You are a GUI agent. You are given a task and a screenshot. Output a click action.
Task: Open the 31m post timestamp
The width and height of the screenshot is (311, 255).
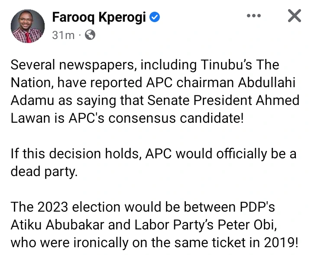tap(63, 35)
